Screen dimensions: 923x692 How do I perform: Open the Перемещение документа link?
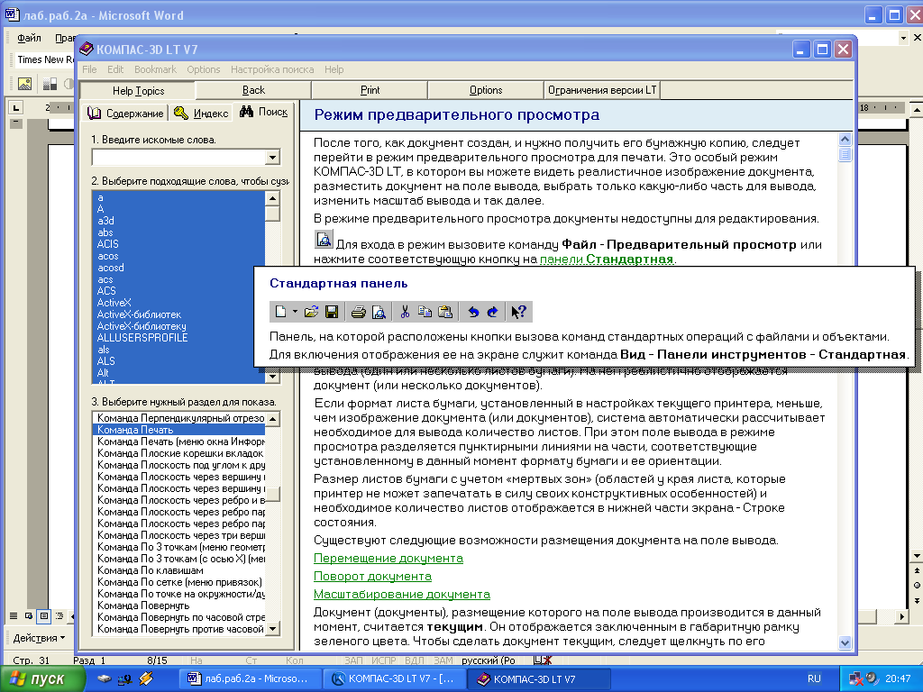pos(388,559)
